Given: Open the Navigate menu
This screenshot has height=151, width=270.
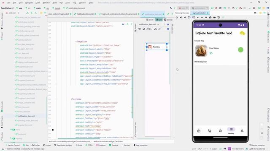Looking at the screenshot, I should (29, 3).
